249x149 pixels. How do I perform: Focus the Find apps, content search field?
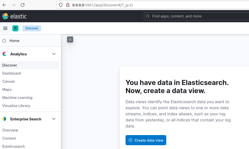196,16
